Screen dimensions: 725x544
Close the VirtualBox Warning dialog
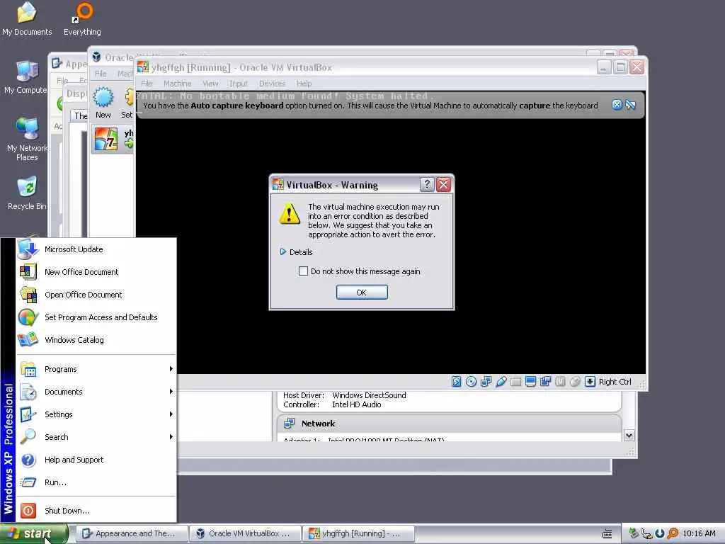point(443,185)
